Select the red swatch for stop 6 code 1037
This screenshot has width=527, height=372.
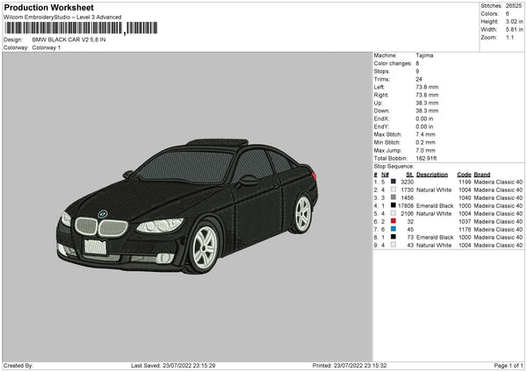pos(393,221)
